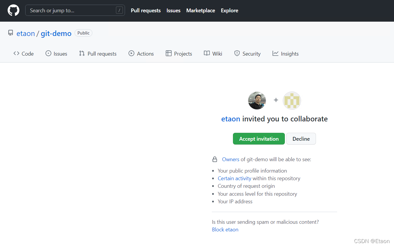This screenshot has height=246, width=394.
Task: Open the Owners link
Action: click(231, 159)
